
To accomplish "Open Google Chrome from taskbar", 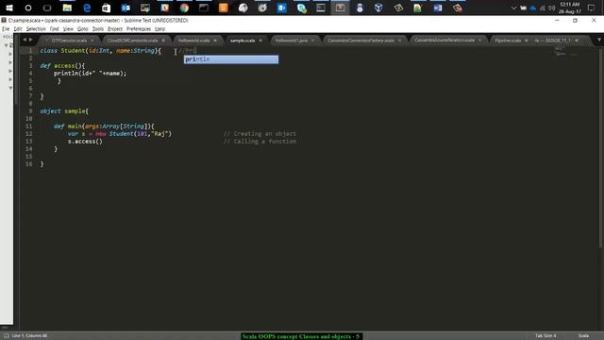I will tap(184, 8).
